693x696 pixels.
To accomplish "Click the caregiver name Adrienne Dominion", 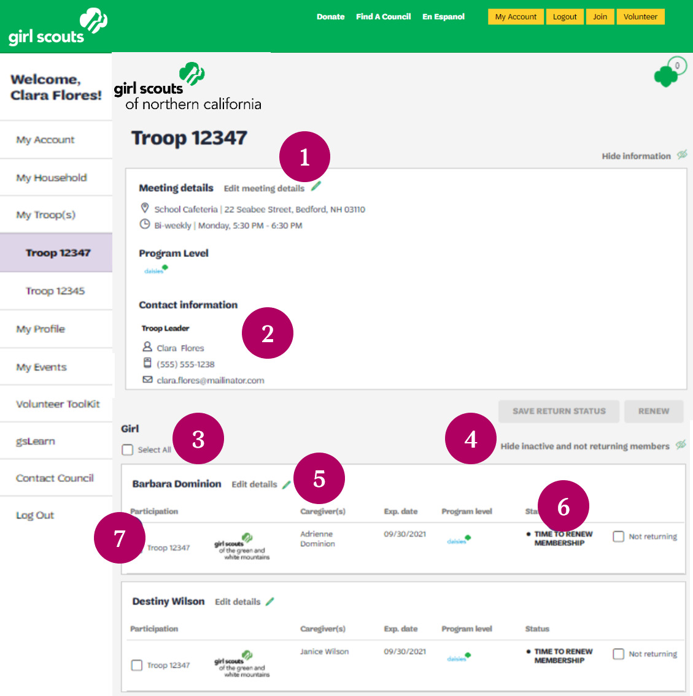I will click(317, 539).
